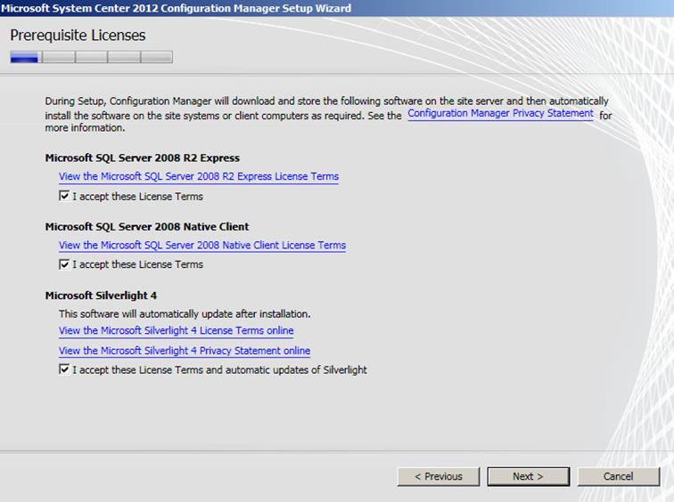
Task: View the SQL Server 2008 R2 Express License Terms
Action: pos(199,177)
